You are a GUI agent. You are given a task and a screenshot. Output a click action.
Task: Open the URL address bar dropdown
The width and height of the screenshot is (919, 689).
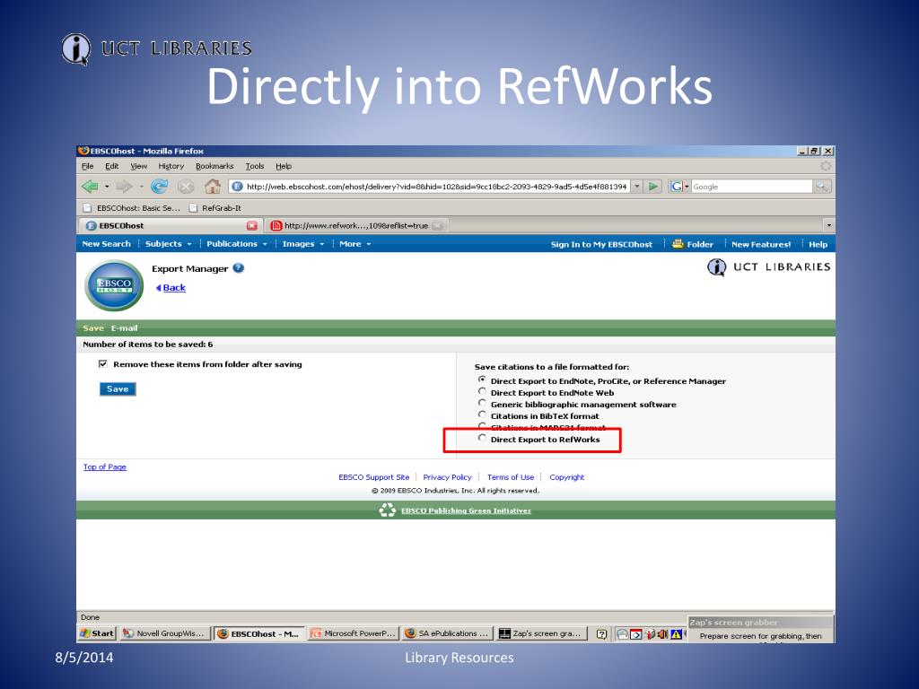coord(637,187)
